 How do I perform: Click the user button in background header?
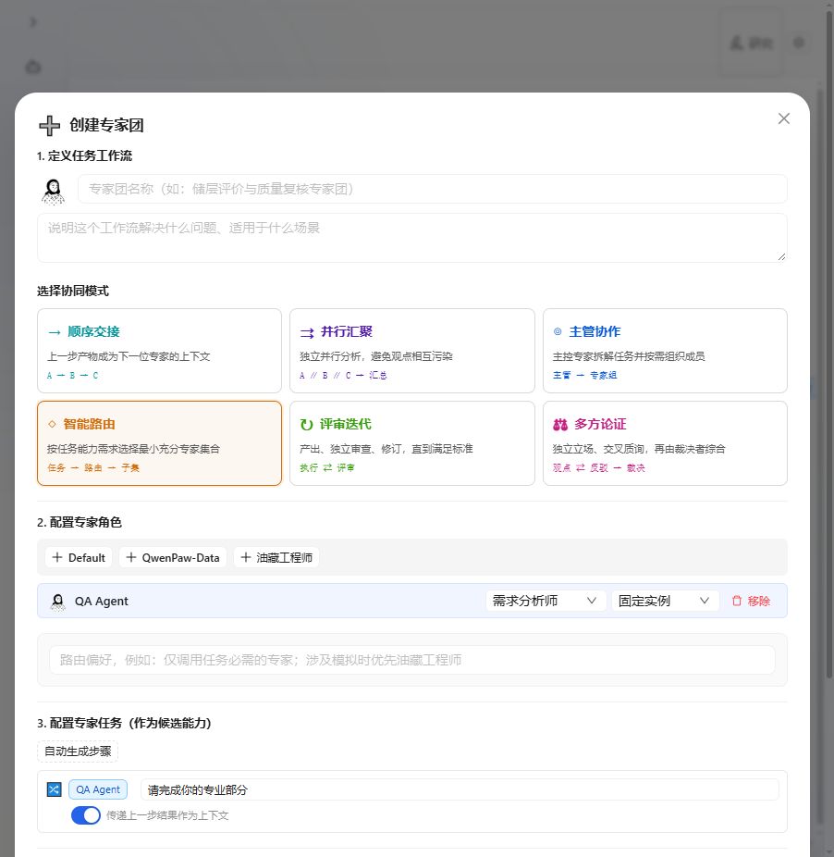coord(752,43)
